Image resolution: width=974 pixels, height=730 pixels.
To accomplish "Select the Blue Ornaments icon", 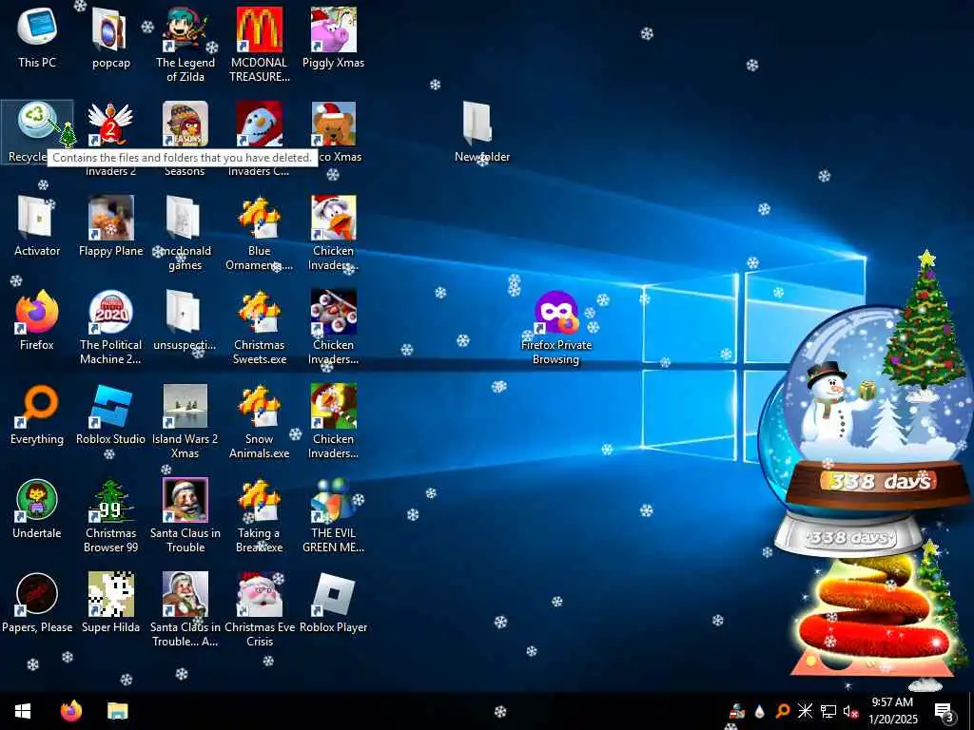I will tap(259, 232).
